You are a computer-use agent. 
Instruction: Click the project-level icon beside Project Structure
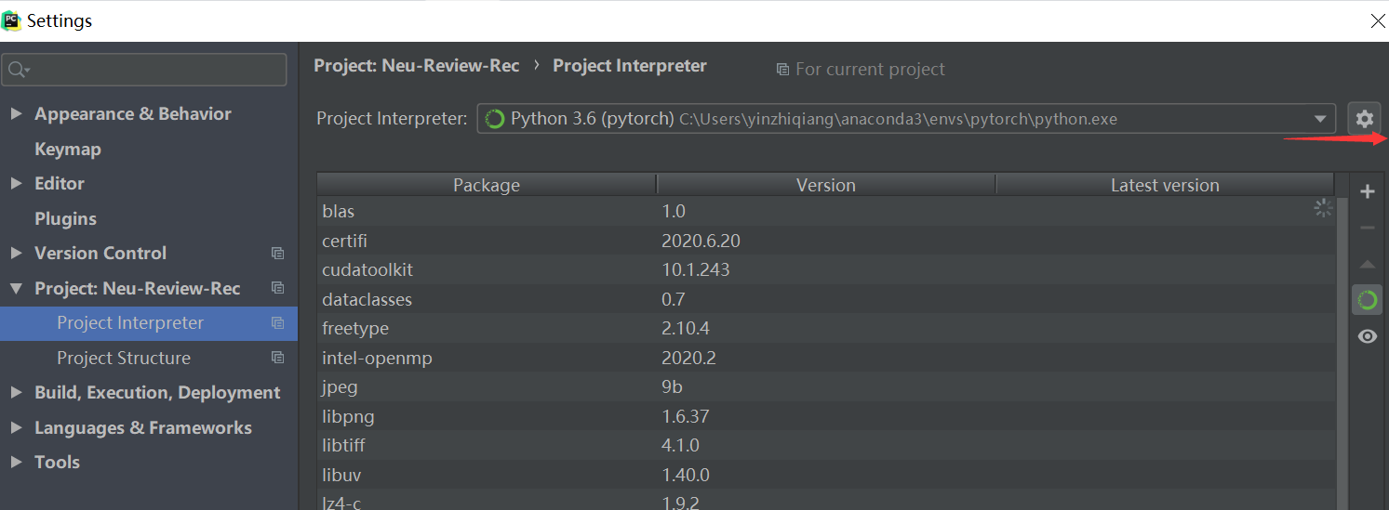tap(277, 358)
